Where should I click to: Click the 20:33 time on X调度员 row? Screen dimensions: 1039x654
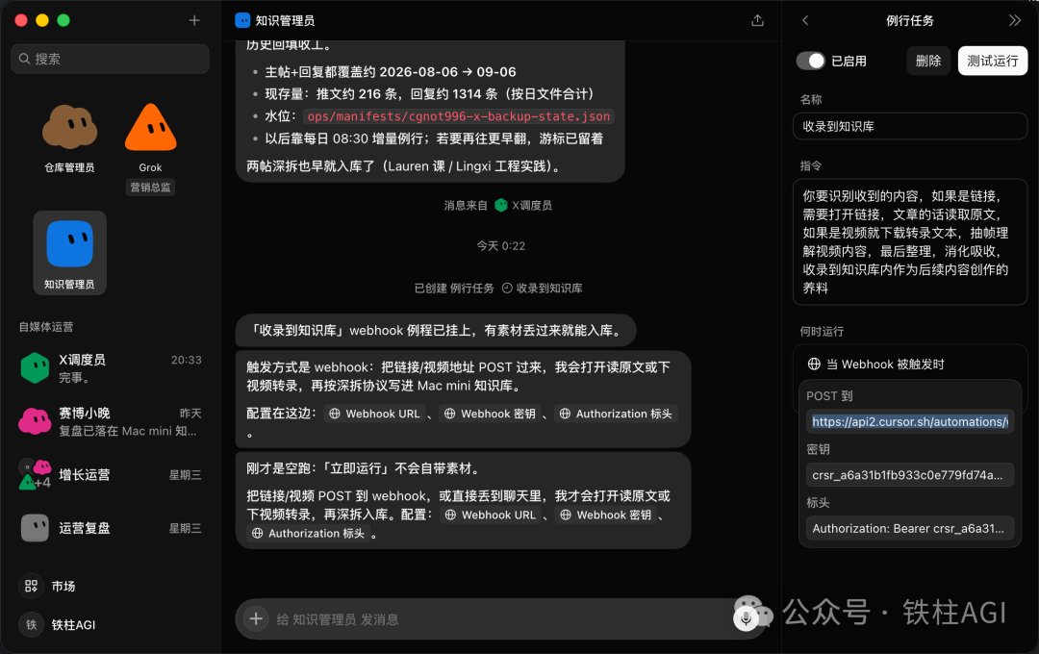tap(187, 360)
